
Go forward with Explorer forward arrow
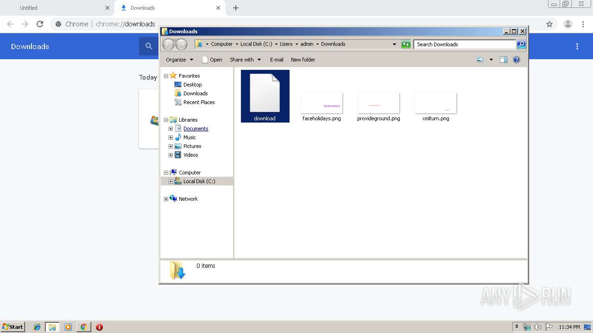[x=182, y=44]
